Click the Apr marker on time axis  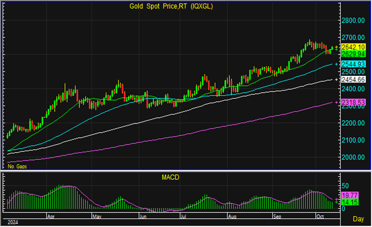(x=52, y=215)
